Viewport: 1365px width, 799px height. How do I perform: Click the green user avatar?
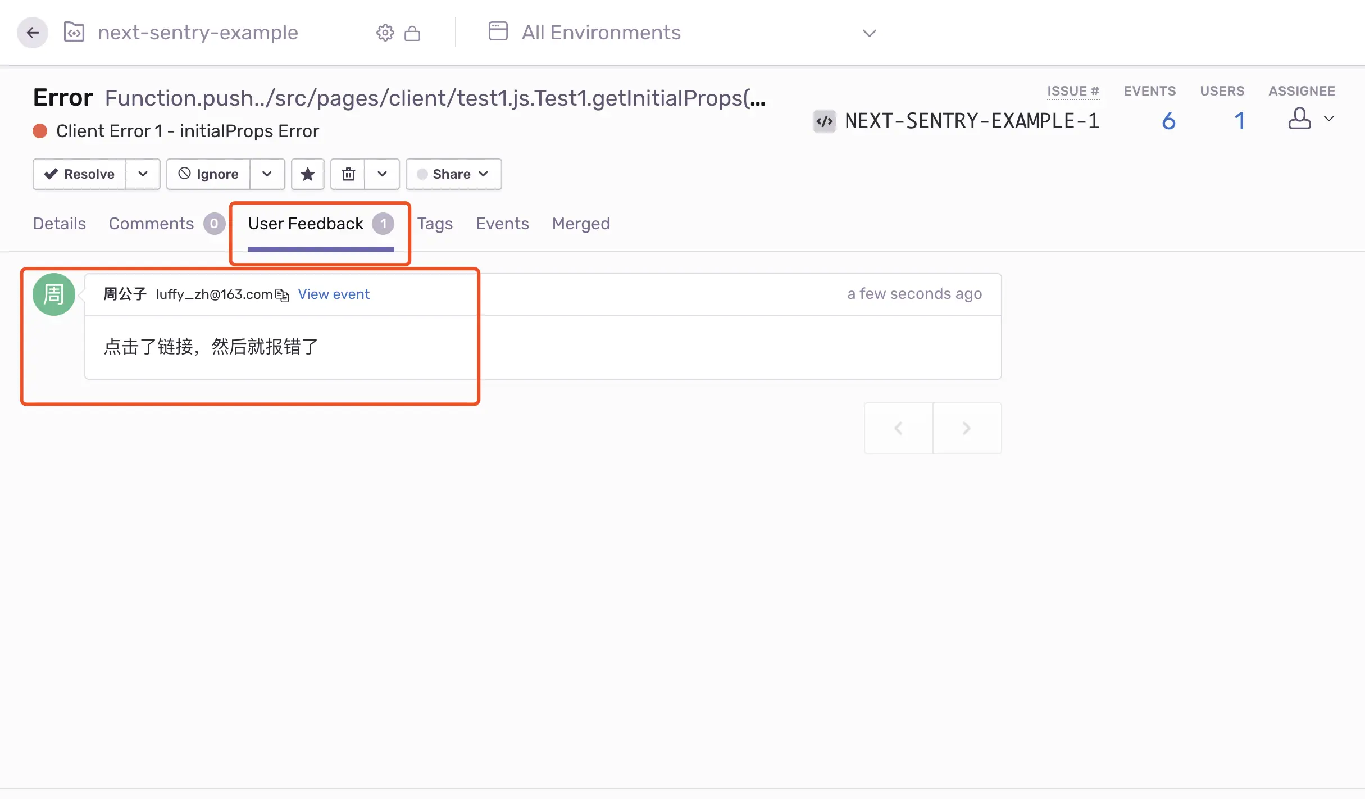(x=54, y=294)
